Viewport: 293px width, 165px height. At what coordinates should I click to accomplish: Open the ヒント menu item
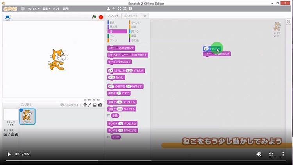56,9
